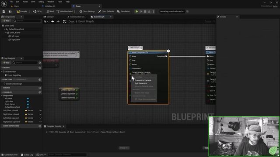Open the Diff dropdown in the toolbar

[x=37, y=11]
